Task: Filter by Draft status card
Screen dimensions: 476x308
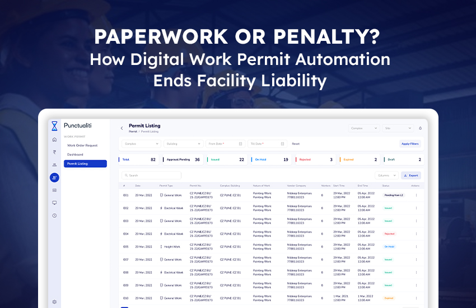Action: pos(404,160)
